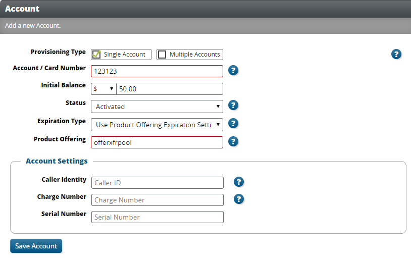Enable the Multiple Accounts checkbox

pyautogui.click(x=162, y=55)
